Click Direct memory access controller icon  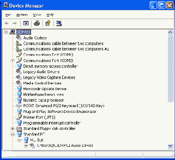pyautogui.click(x=19, y=66)
